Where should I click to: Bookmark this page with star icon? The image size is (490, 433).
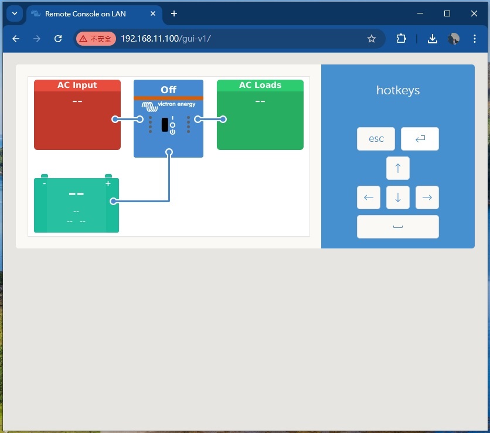click(x=371, y=39)
